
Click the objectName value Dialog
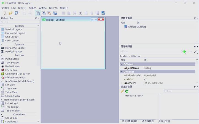tap(147, 68)
